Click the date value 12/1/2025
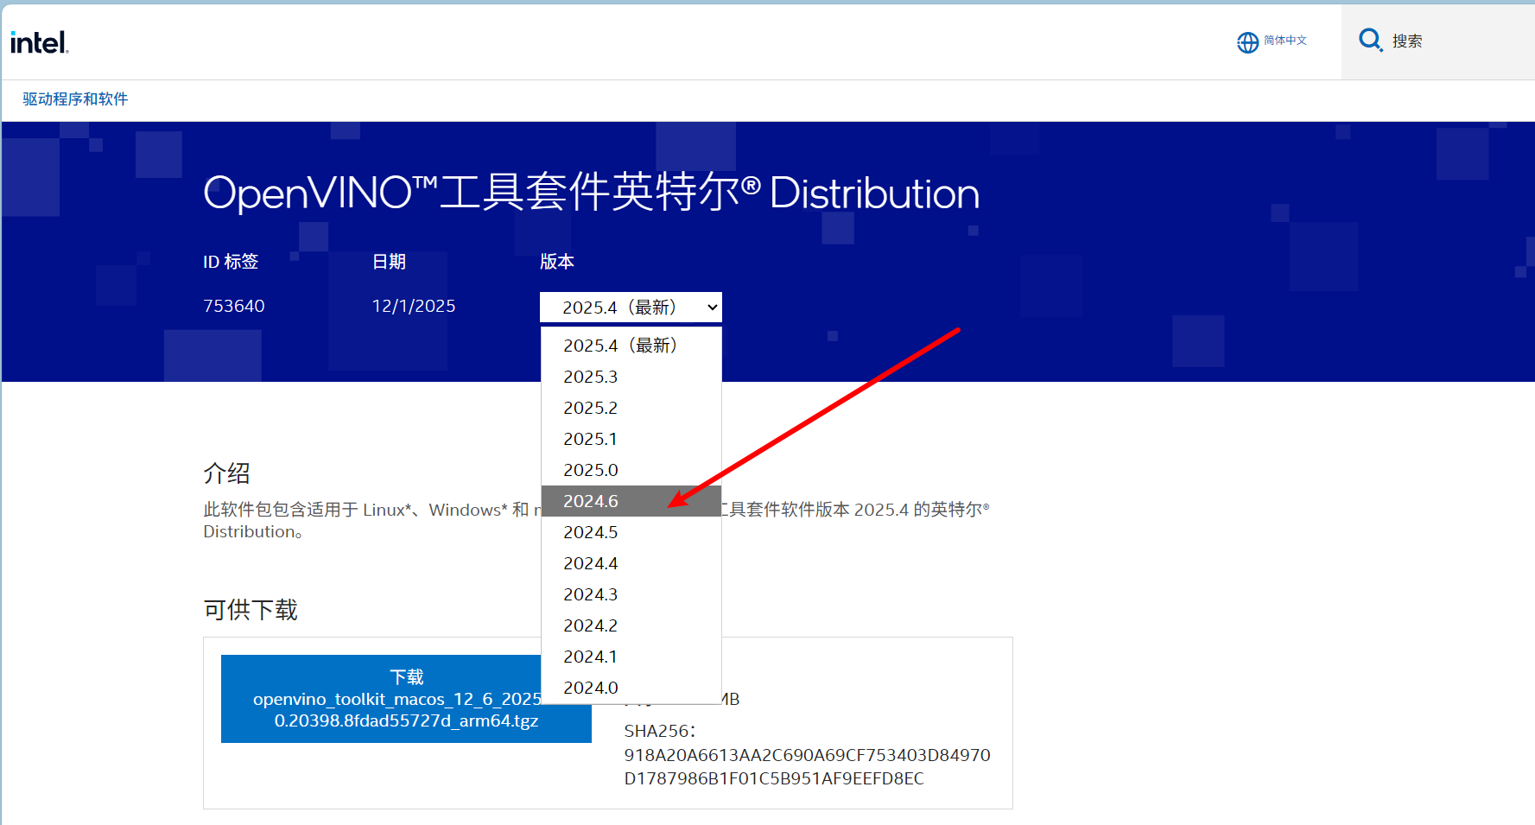Screen dimensions: 1535x825 click(414, 306)
